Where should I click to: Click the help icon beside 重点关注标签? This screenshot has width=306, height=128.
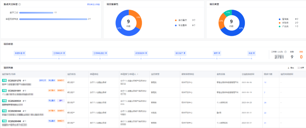click(x=20, y=4)
